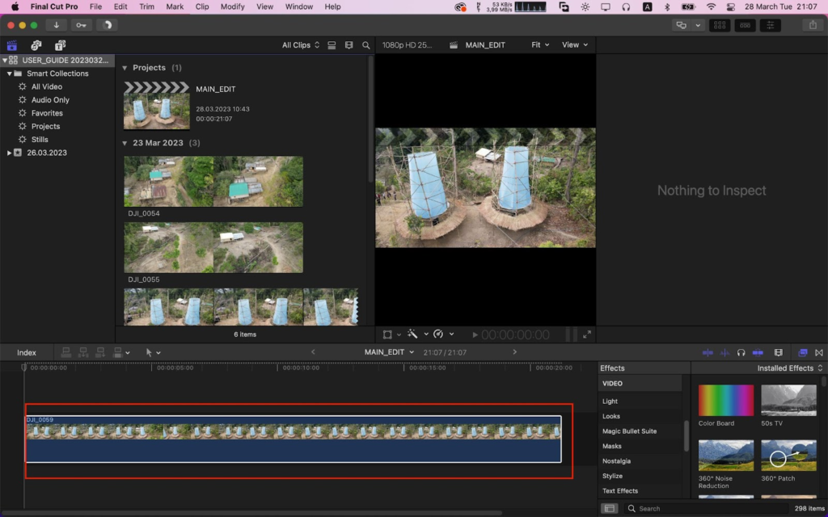828x517 pixels.
Task: Select the Color Board effect thumbnail
Action: click(x=726, y=401)
